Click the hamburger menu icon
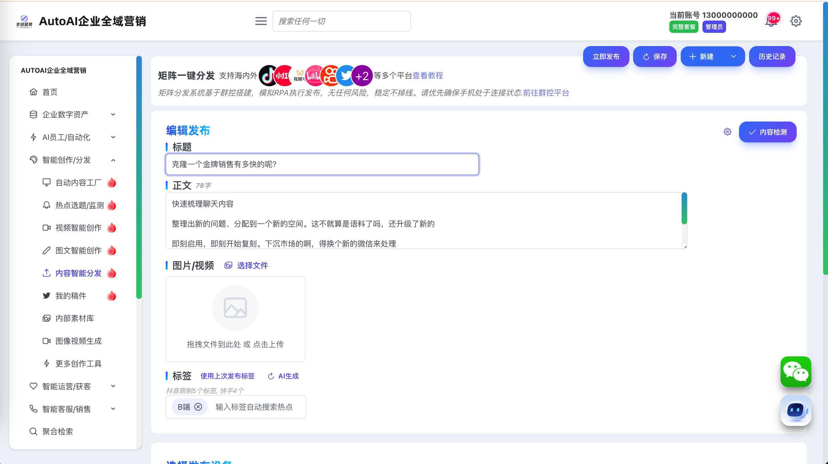Image resolution: width=828 pixels, height=464 pixels. [x=261, y=21]
